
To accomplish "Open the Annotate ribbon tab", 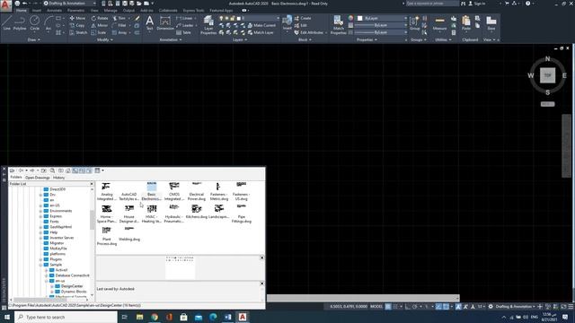I will point(54,10).
